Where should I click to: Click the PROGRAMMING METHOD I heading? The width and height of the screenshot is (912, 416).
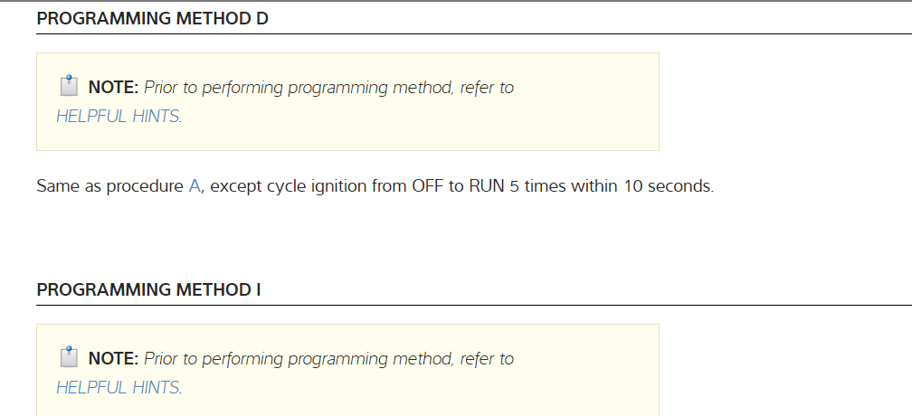pos(148,289)
